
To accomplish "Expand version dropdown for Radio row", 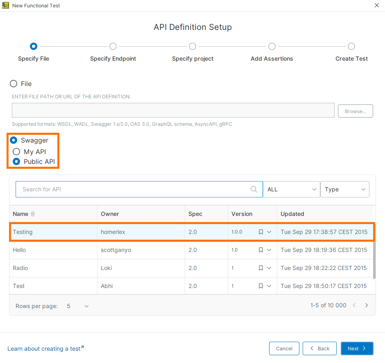I will click(x=269, y=268).
